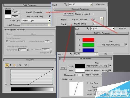
Task: Click the white Lit color swatch in Falloff
Action: pyautogui.click(x=8, y=17)
